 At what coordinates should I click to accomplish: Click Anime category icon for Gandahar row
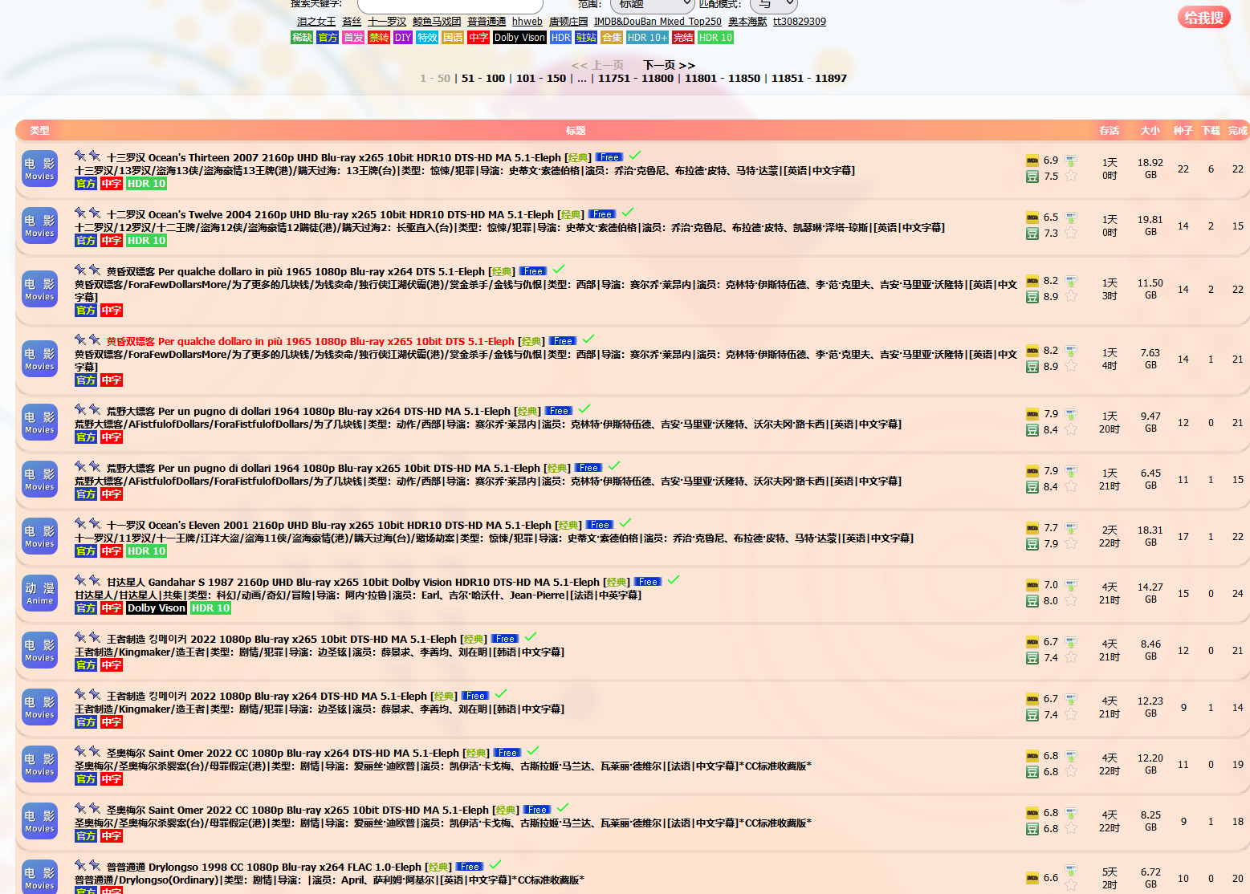coord(39,593)
